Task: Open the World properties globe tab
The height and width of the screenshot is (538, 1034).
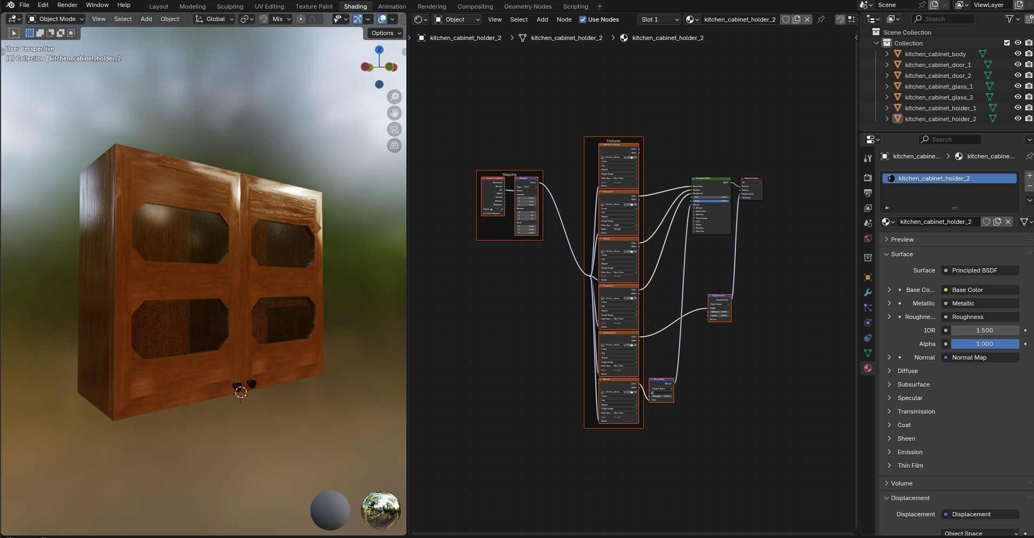Action: point(868,238)
